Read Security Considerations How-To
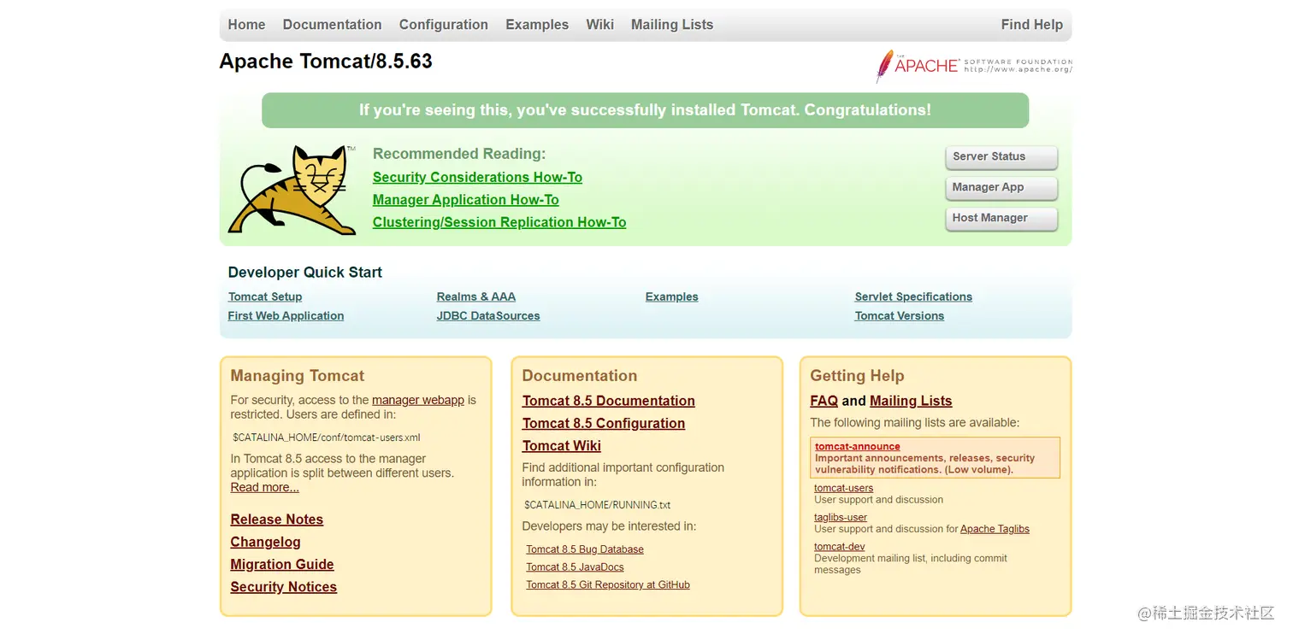Viewport: 1293px width, 640px height. (477, 178)
